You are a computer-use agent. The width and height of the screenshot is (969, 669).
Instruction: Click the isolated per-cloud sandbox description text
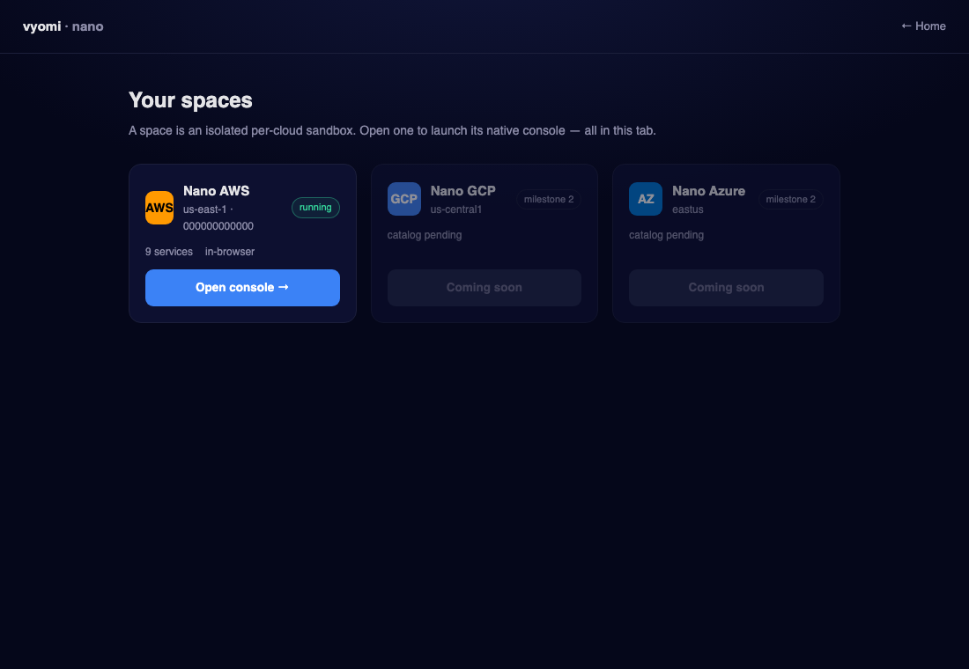pos(392,130)
